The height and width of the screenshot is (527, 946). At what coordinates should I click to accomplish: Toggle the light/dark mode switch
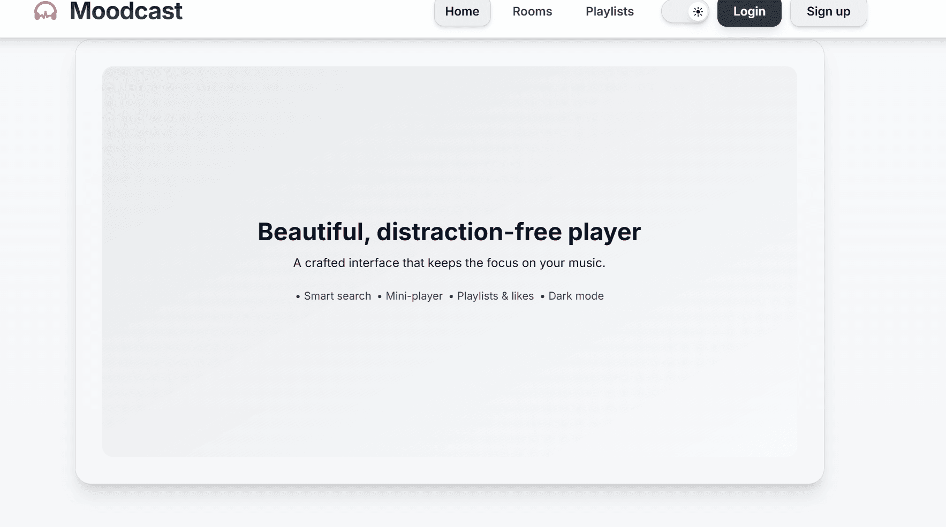pos(685,11)
